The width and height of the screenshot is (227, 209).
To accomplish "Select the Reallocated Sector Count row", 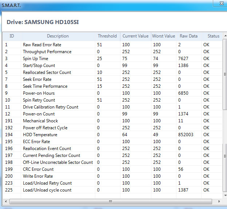I will (112, 72).
